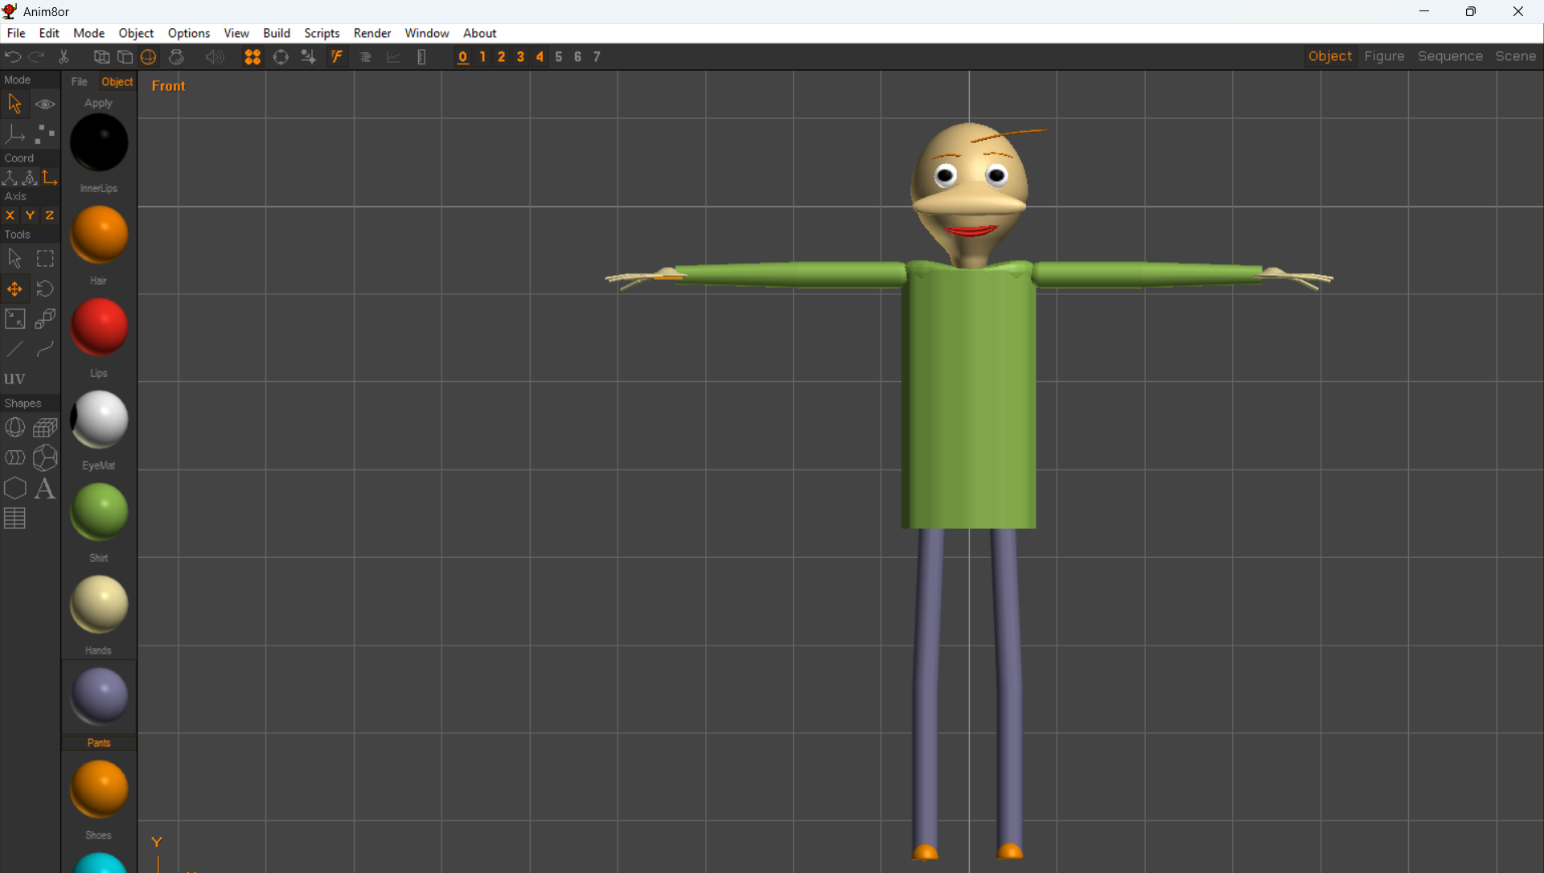The image size is (1544, 873).
Task: Choose the UV texture tool
Action: click(x=14, y=379)
